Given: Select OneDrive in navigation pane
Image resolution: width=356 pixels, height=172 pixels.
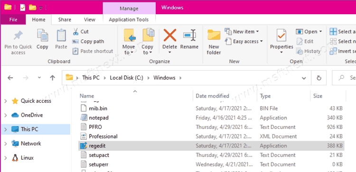Looking at the screenshot, I should 31,115.
